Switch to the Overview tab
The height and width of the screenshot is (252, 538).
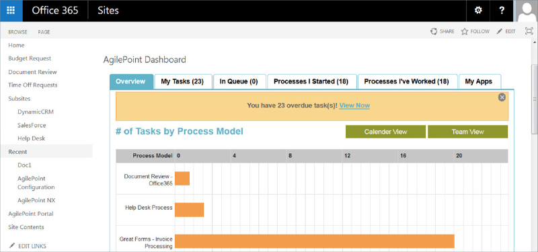click(x=131, y=81)
